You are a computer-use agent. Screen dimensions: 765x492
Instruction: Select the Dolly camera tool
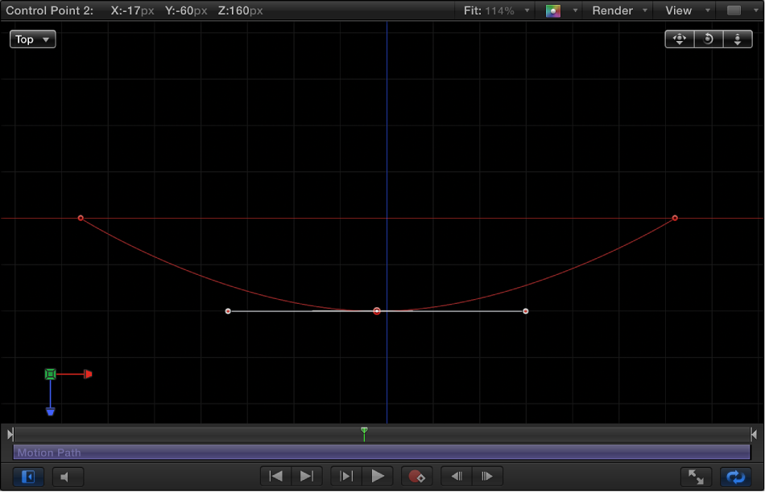(x=737, y=39)
